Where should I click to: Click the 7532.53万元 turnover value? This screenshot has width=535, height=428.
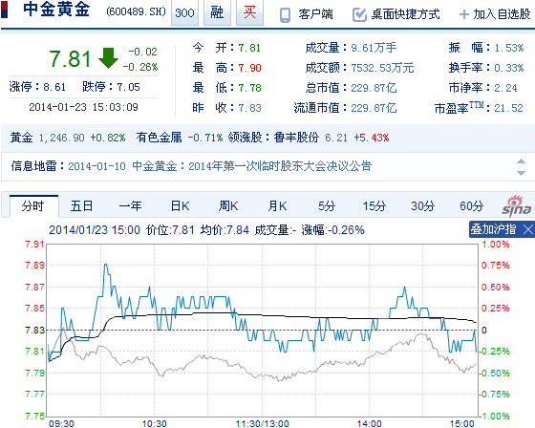point(382,68)
